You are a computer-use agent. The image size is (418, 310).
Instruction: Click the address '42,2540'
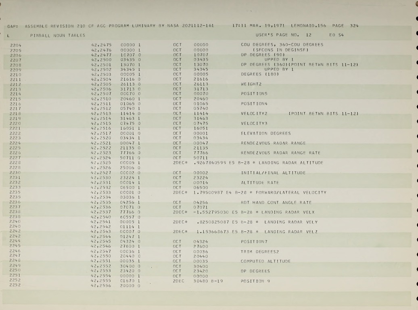[101, 217]
